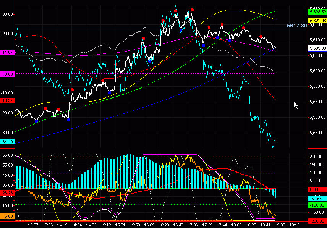Select the orange 5.00 indicator value tag
The image size is (327, 228).
pos(8,216)
